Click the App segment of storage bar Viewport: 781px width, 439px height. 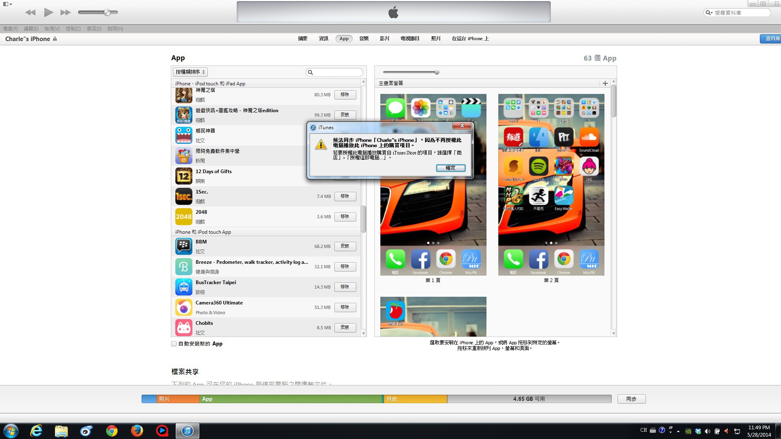point(291,399)
